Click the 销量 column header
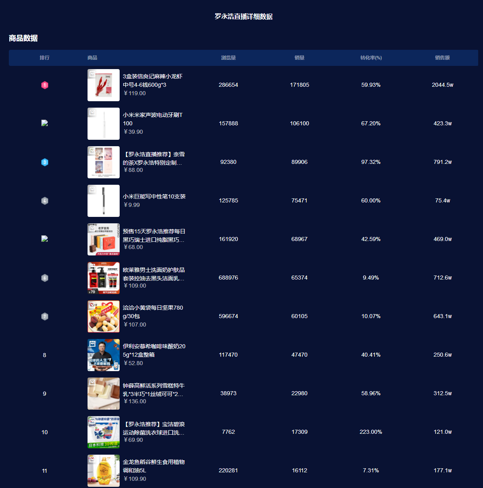 click(299, 58)
